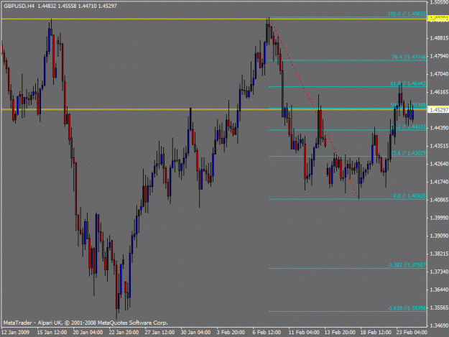Click the 1.39090 price scale value

(439, 236)
